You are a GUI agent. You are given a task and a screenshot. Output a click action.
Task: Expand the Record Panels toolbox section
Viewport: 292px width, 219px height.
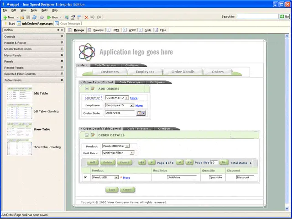(62, 68)
